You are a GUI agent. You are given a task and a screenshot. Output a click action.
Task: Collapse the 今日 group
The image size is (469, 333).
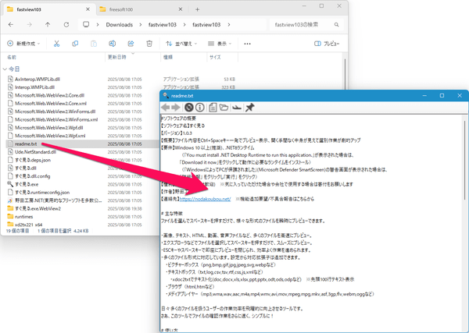coord(5,69)
